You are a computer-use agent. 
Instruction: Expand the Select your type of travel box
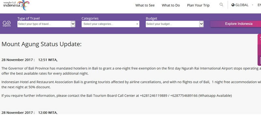pos(46,24)
